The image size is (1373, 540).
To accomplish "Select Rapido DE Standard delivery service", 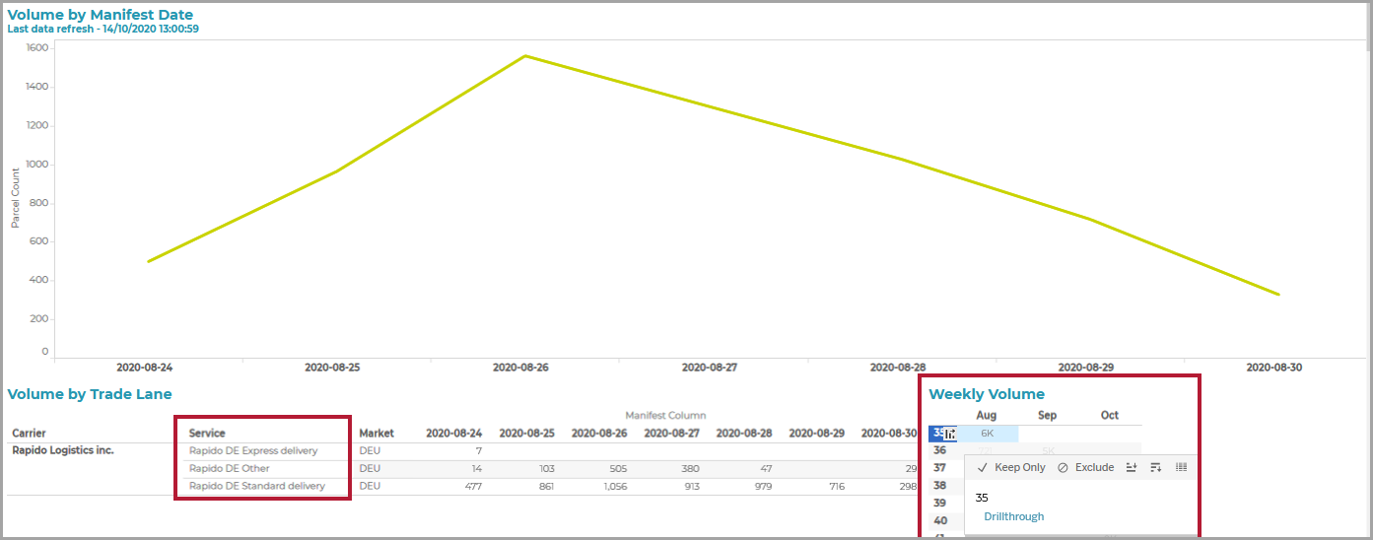I will [256, 486].
